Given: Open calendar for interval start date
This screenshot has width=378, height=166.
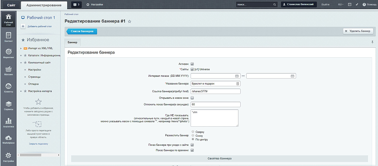Looking at the screenshot, I should (237, 76).
